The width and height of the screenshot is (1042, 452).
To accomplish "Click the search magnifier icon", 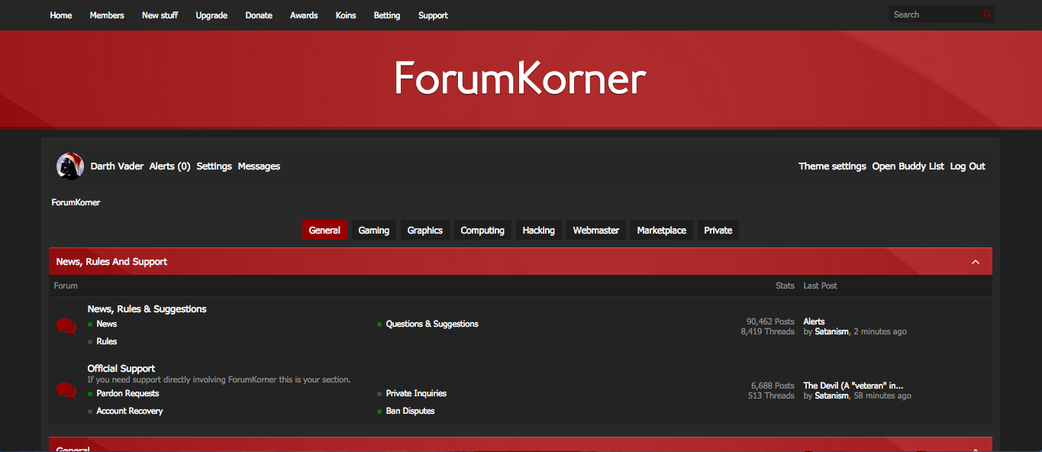I will pyautogui.click(x=987, y=15).
